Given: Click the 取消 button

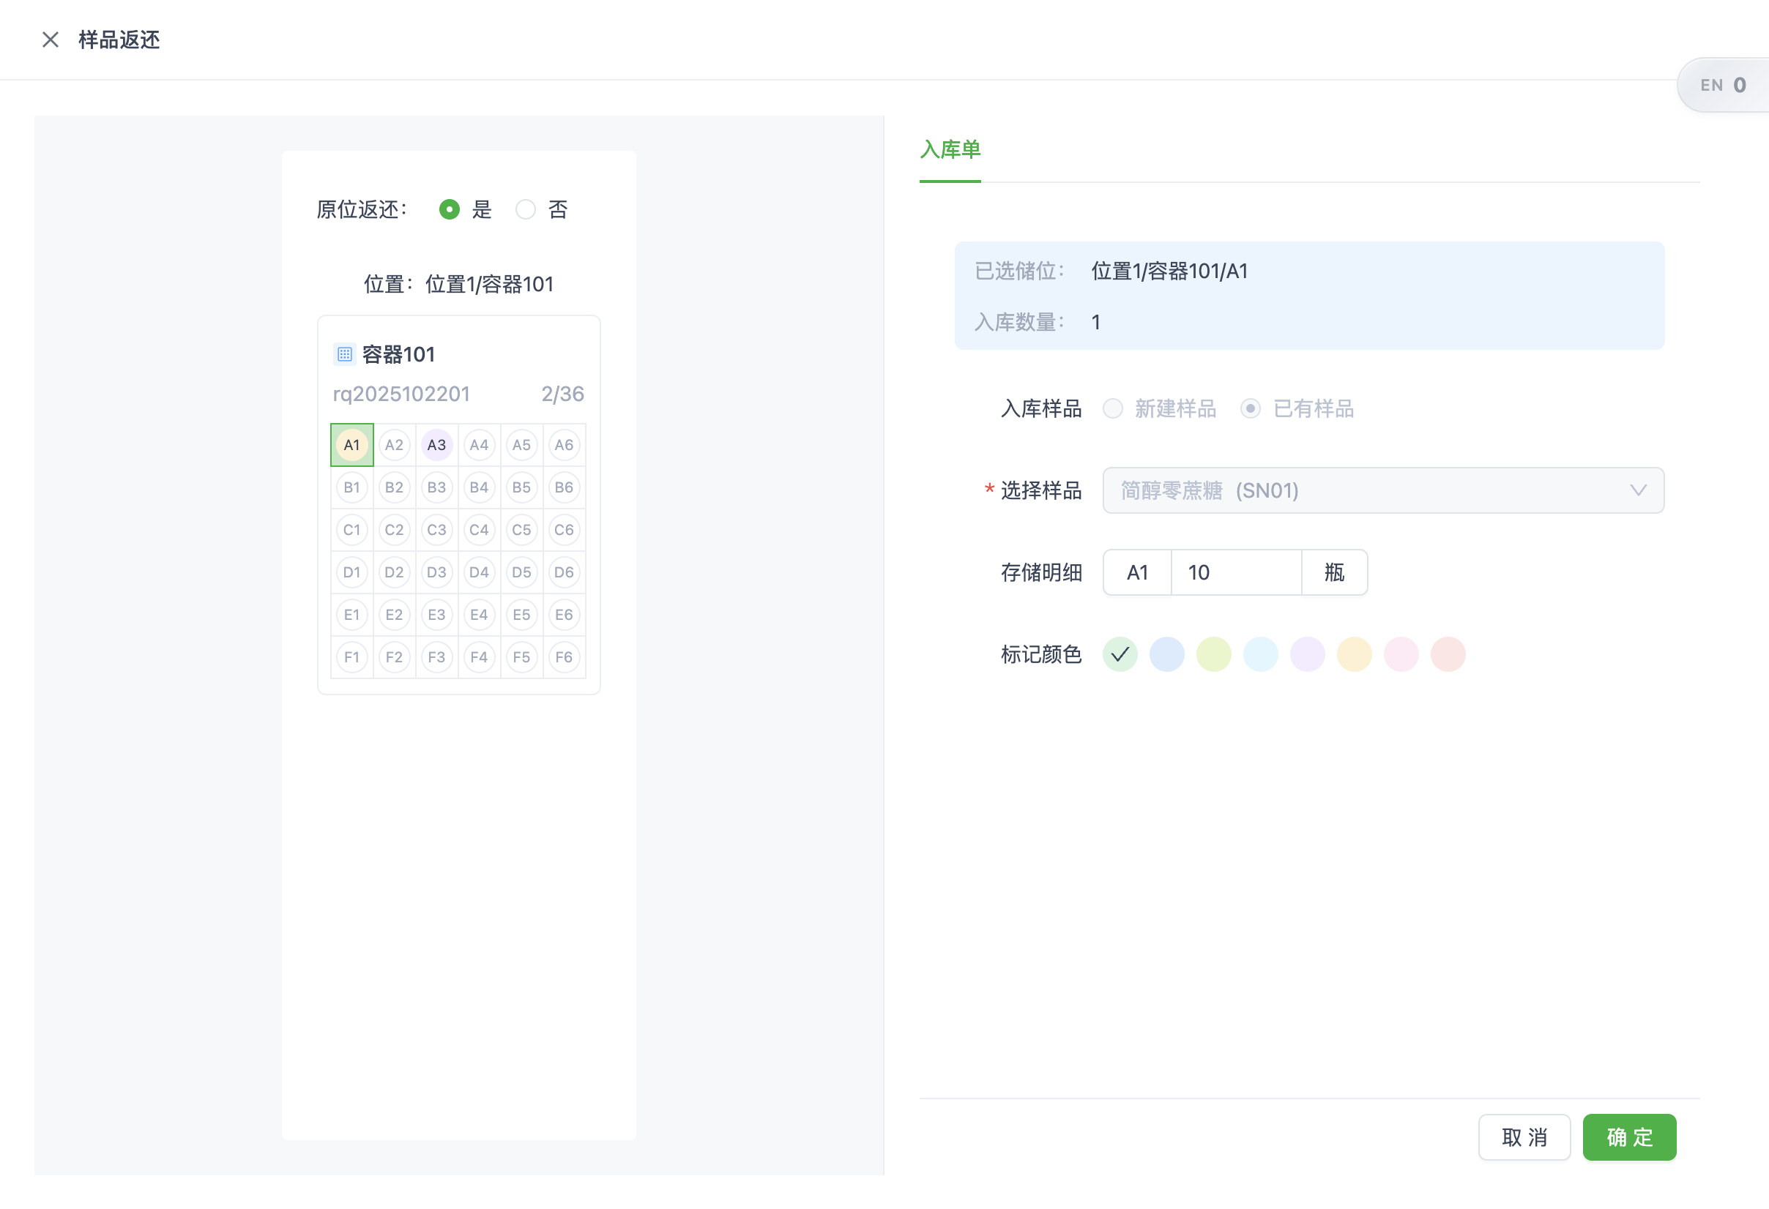Looking at the screenshot, I should click(x=1524, y=1137).
